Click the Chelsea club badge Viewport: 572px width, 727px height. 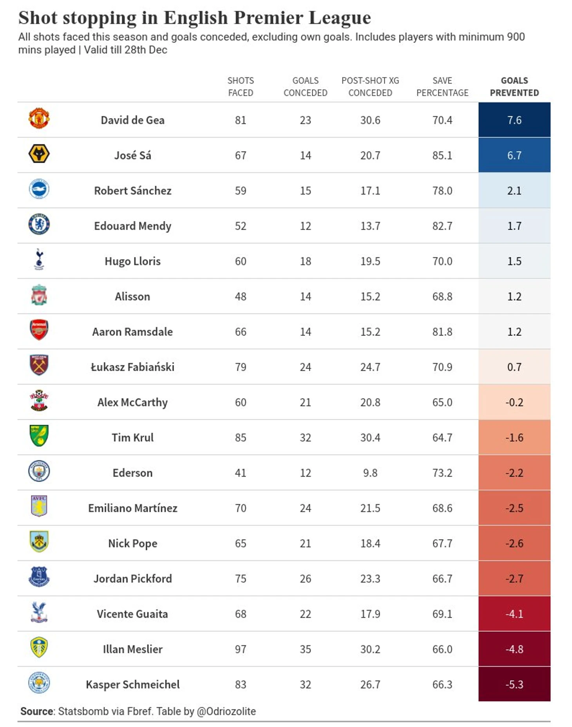click(39, 224)
